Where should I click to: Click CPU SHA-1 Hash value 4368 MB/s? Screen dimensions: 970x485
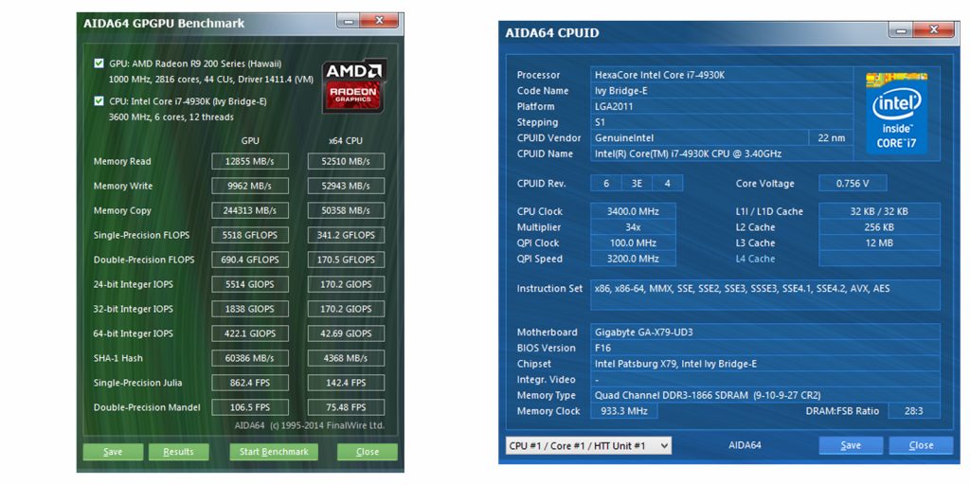click(x=346, y=358)
